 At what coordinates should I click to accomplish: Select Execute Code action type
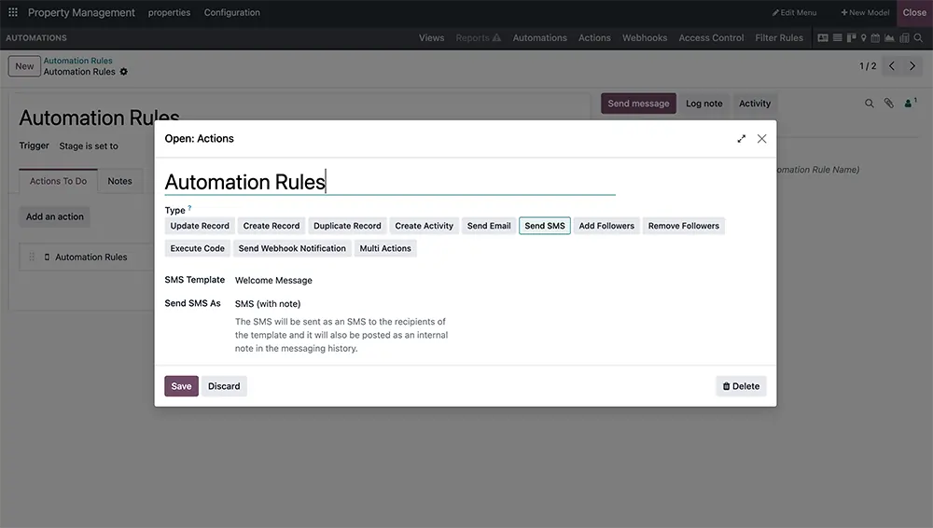click(x=198, y=248)
